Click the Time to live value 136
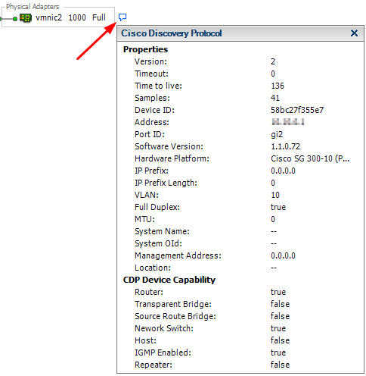The width and height of the screenshot is (366, 376). pos(278,86)
